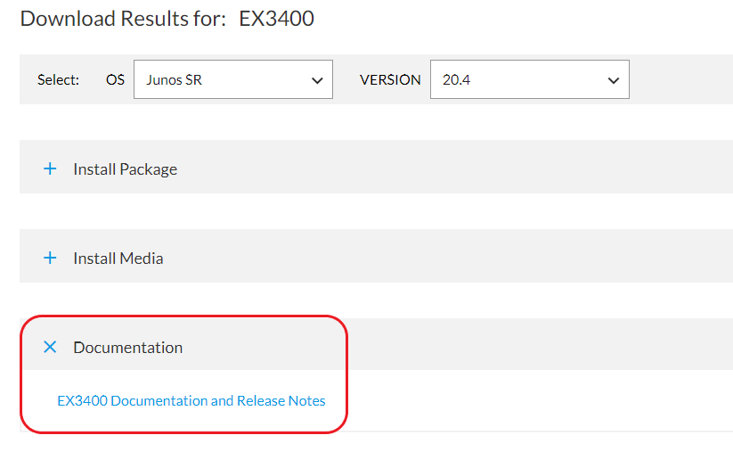
Task: Click the Install Package heading
Action: (x=126, y=168)
